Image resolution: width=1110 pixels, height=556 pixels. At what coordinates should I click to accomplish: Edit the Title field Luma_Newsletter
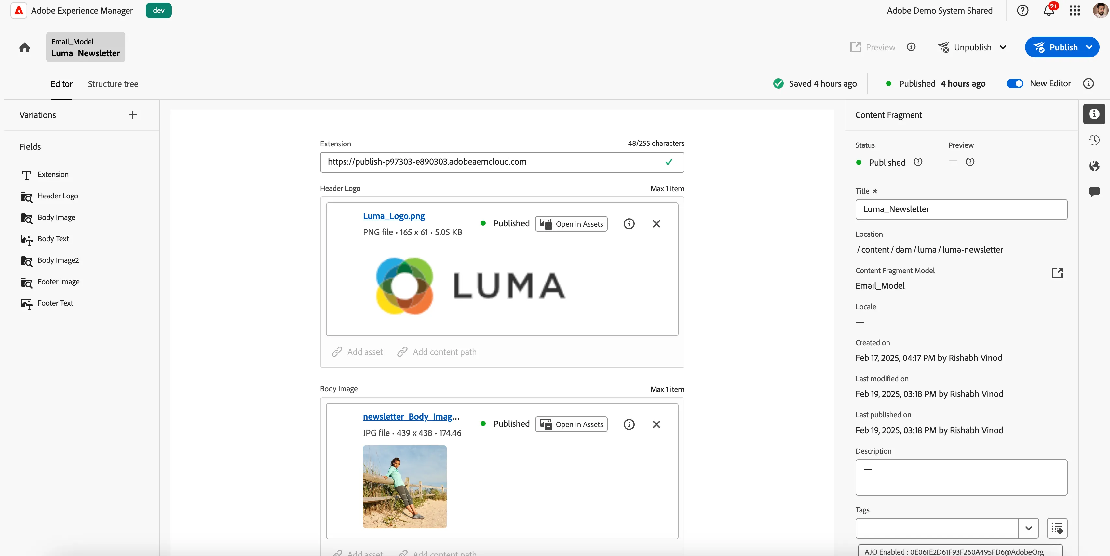961,209
